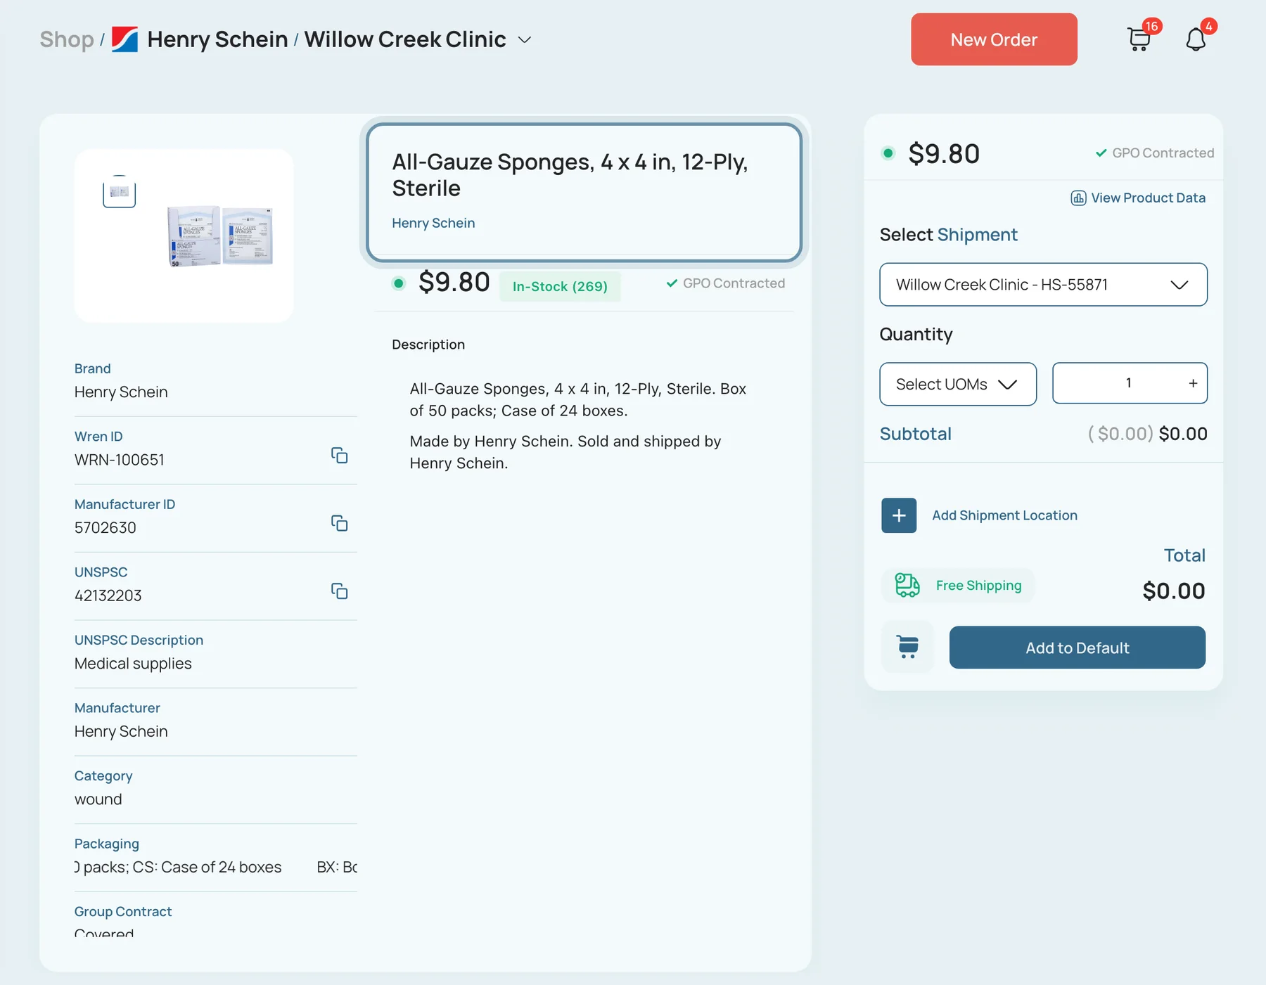Click Add to Default button

(1078, 648)
